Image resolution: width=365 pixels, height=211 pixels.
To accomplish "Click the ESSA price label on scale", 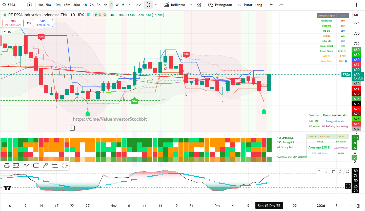I will tap(346, 75).
